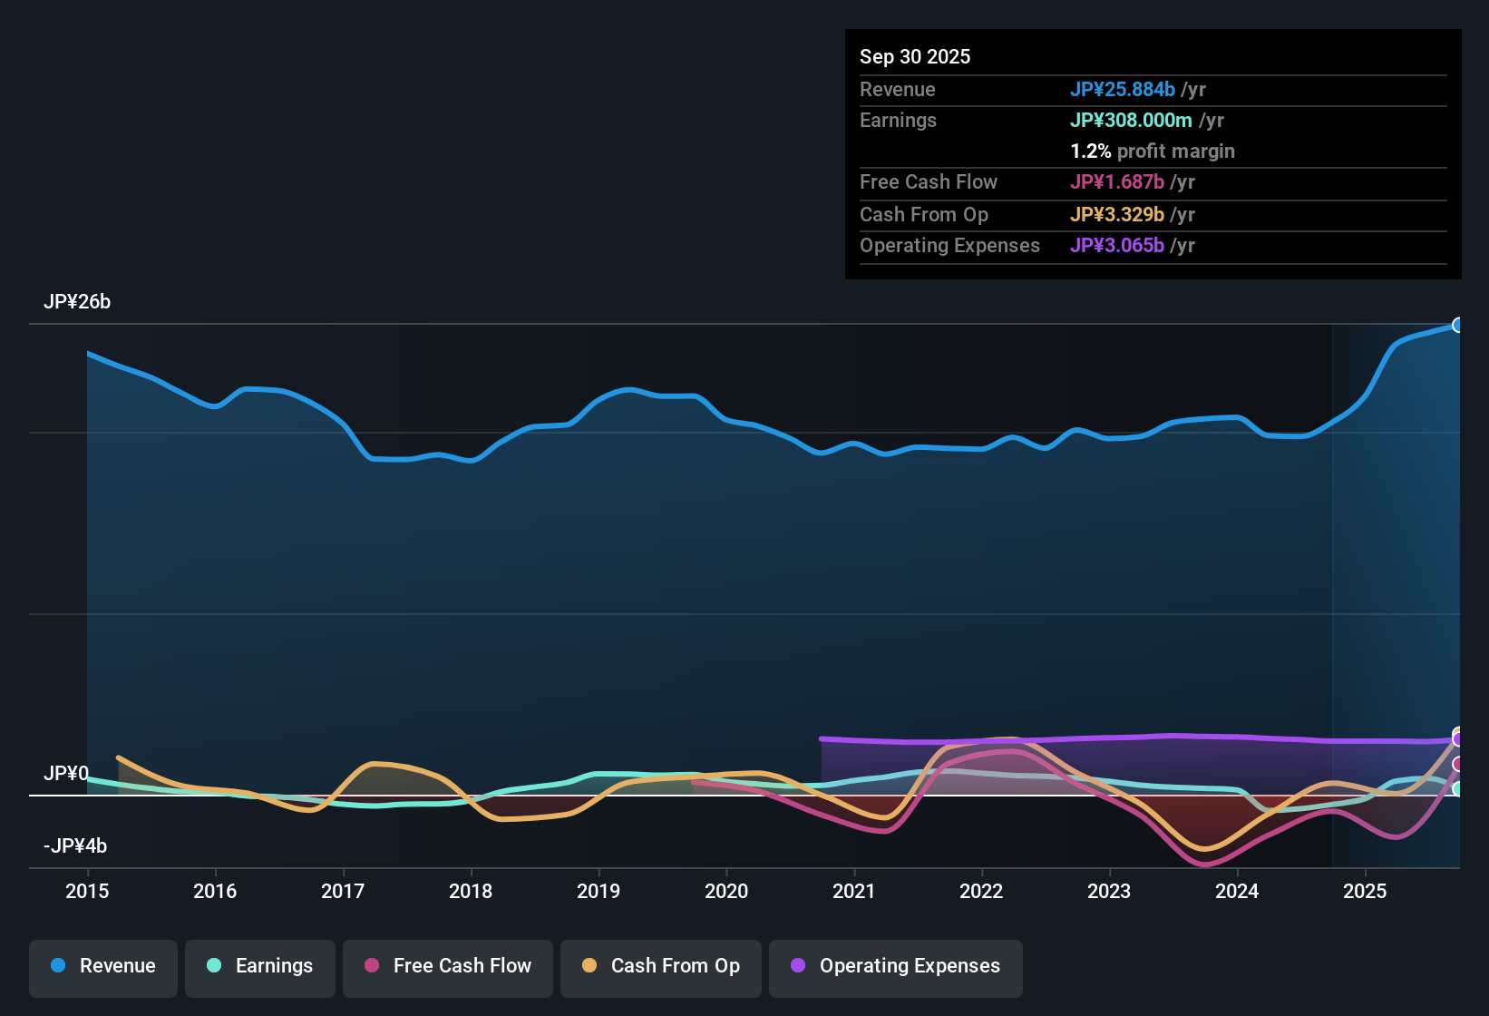Select the Revenue endpoint marker on the chart
Screen dimensions: 1489x1016
(x=1458, y=325)
